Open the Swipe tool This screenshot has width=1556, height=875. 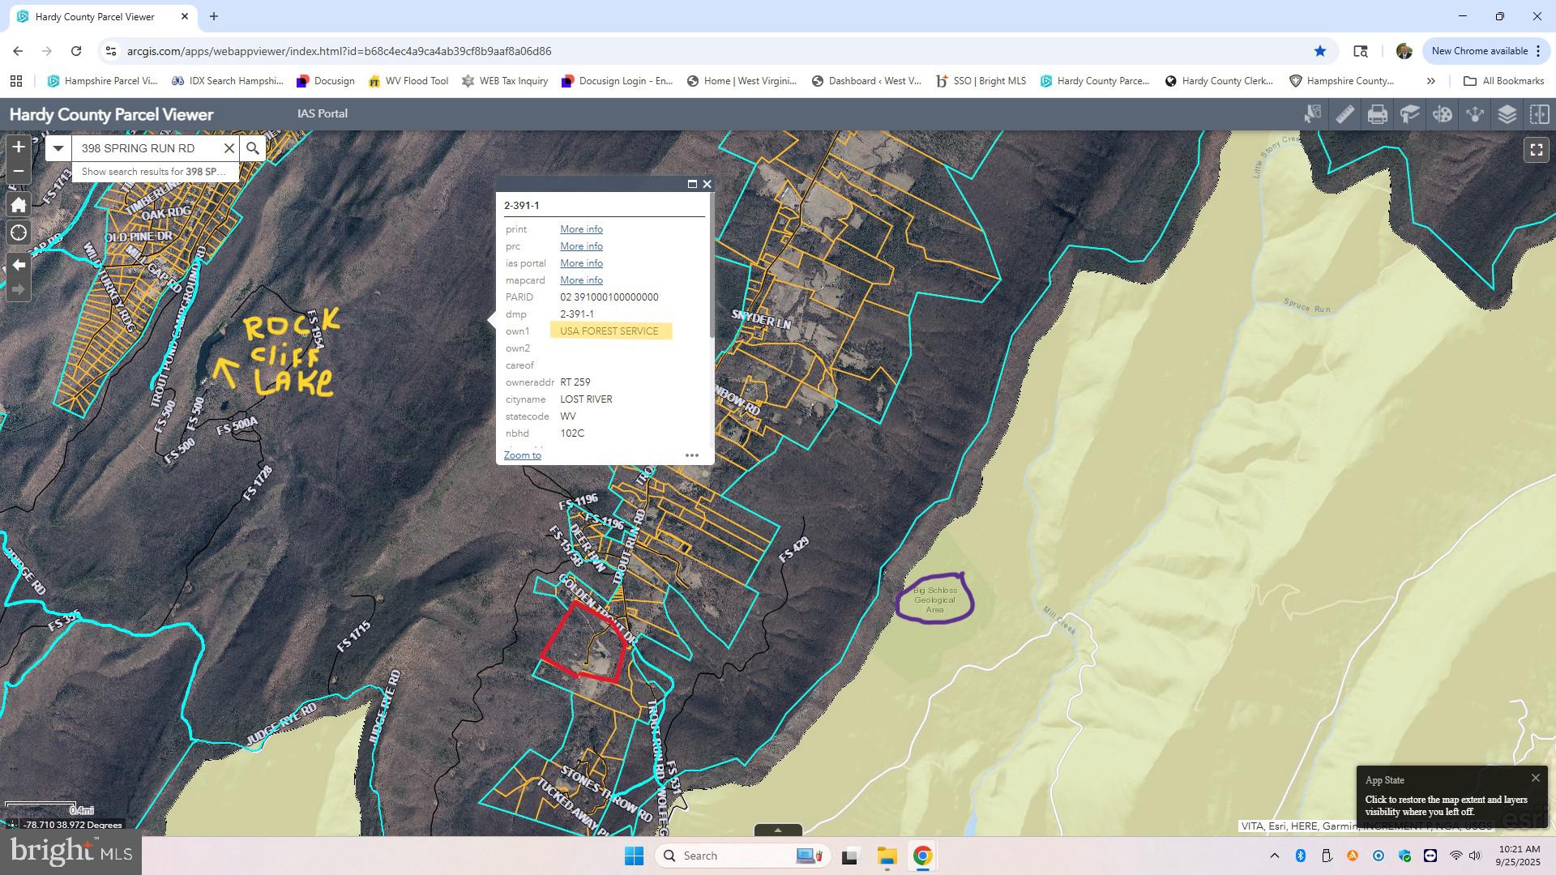[x=1538, y=114]
